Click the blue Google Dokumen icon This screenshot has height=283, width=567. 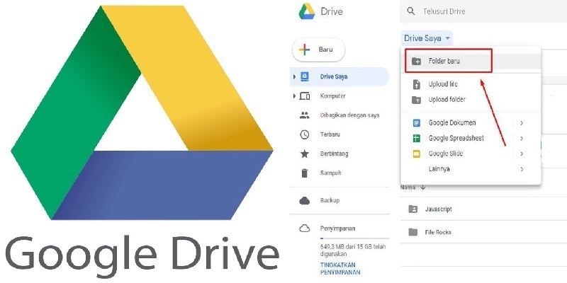417,122
